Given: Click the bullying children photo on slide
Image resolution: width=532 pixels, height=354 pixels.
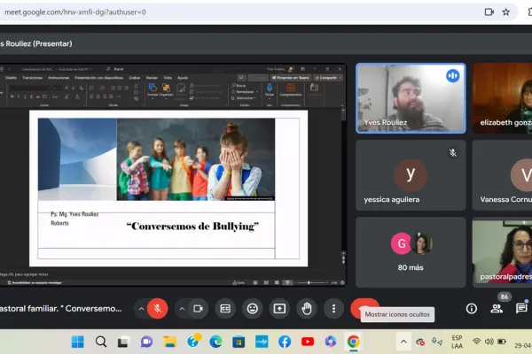Looking at the screenshot, I should [x=196, y=159].
